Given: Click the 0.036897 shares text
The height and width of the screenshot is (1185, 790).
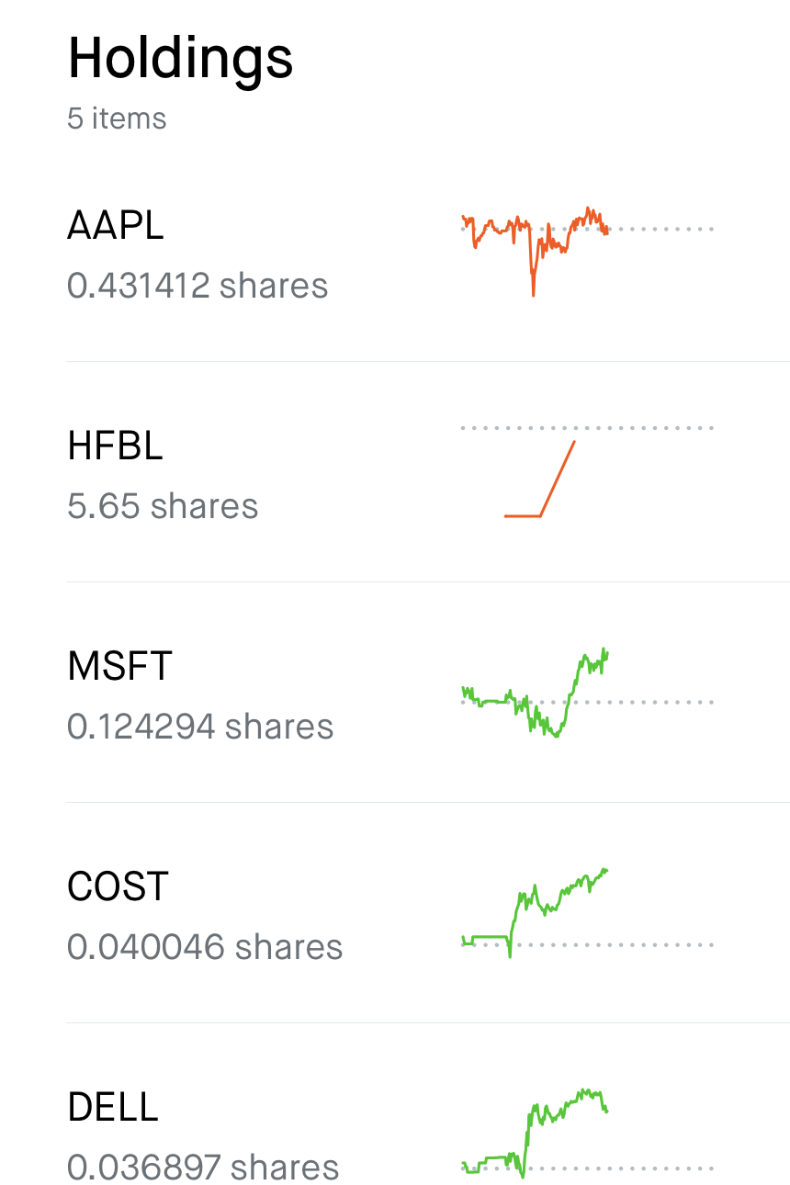Looking at the screenshot, I should coord(203,1168).
